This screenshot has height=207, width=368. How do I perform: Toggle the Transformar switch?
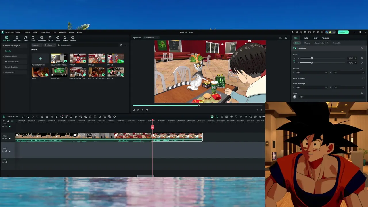click(295, 48)
